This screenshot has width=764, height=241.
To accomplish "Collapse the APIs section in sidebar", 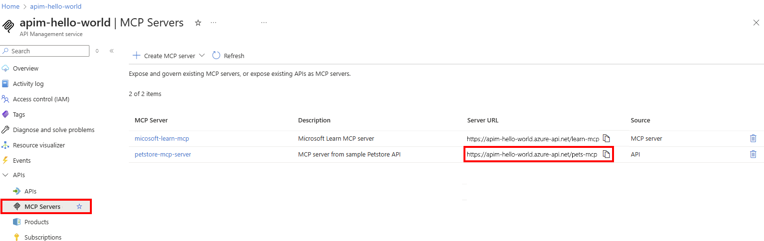I will point(5,175).
